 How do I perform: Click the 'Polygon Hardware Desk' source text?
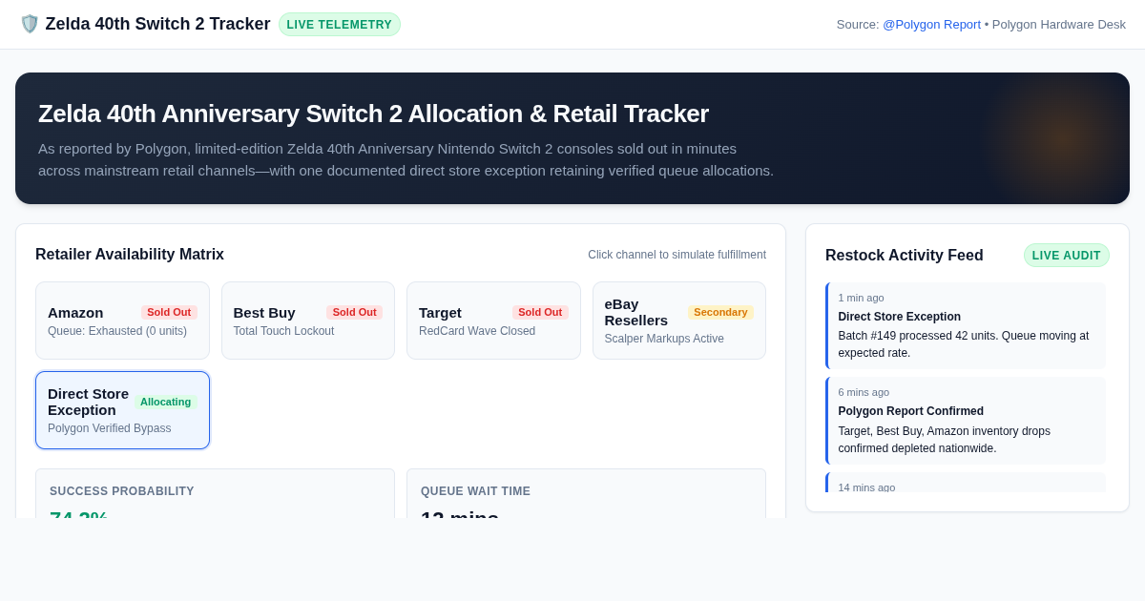tap(1059, 24)
